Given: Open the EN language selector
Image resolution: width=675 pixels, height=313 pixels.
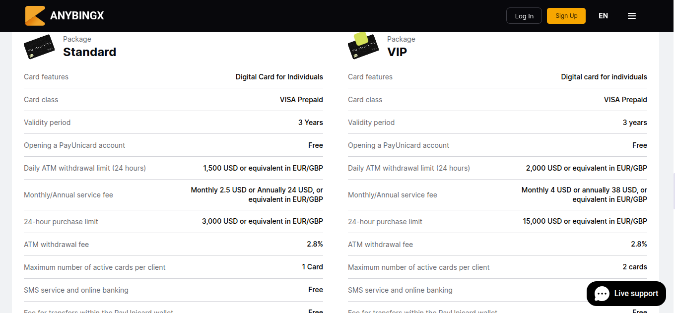Looking at the screenshot, I should [x=603, y=16].
